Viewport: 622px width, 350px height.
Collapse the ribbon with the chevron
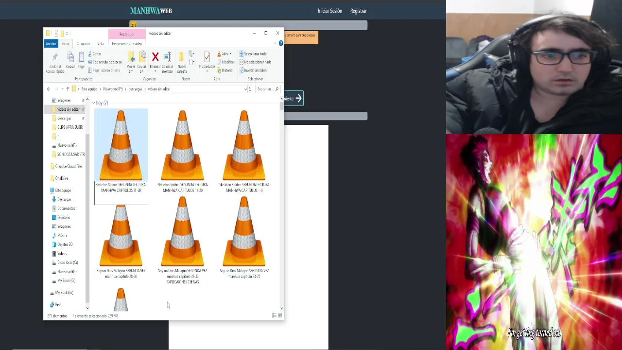[x=275, y=44]
